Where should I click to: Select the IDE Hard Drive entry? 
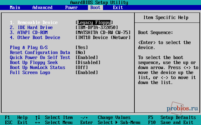tap(31, 27)
